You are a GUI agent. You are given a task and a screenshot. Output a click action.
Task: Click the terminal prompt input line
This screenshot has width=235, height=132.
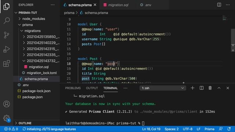click(105, 123)
